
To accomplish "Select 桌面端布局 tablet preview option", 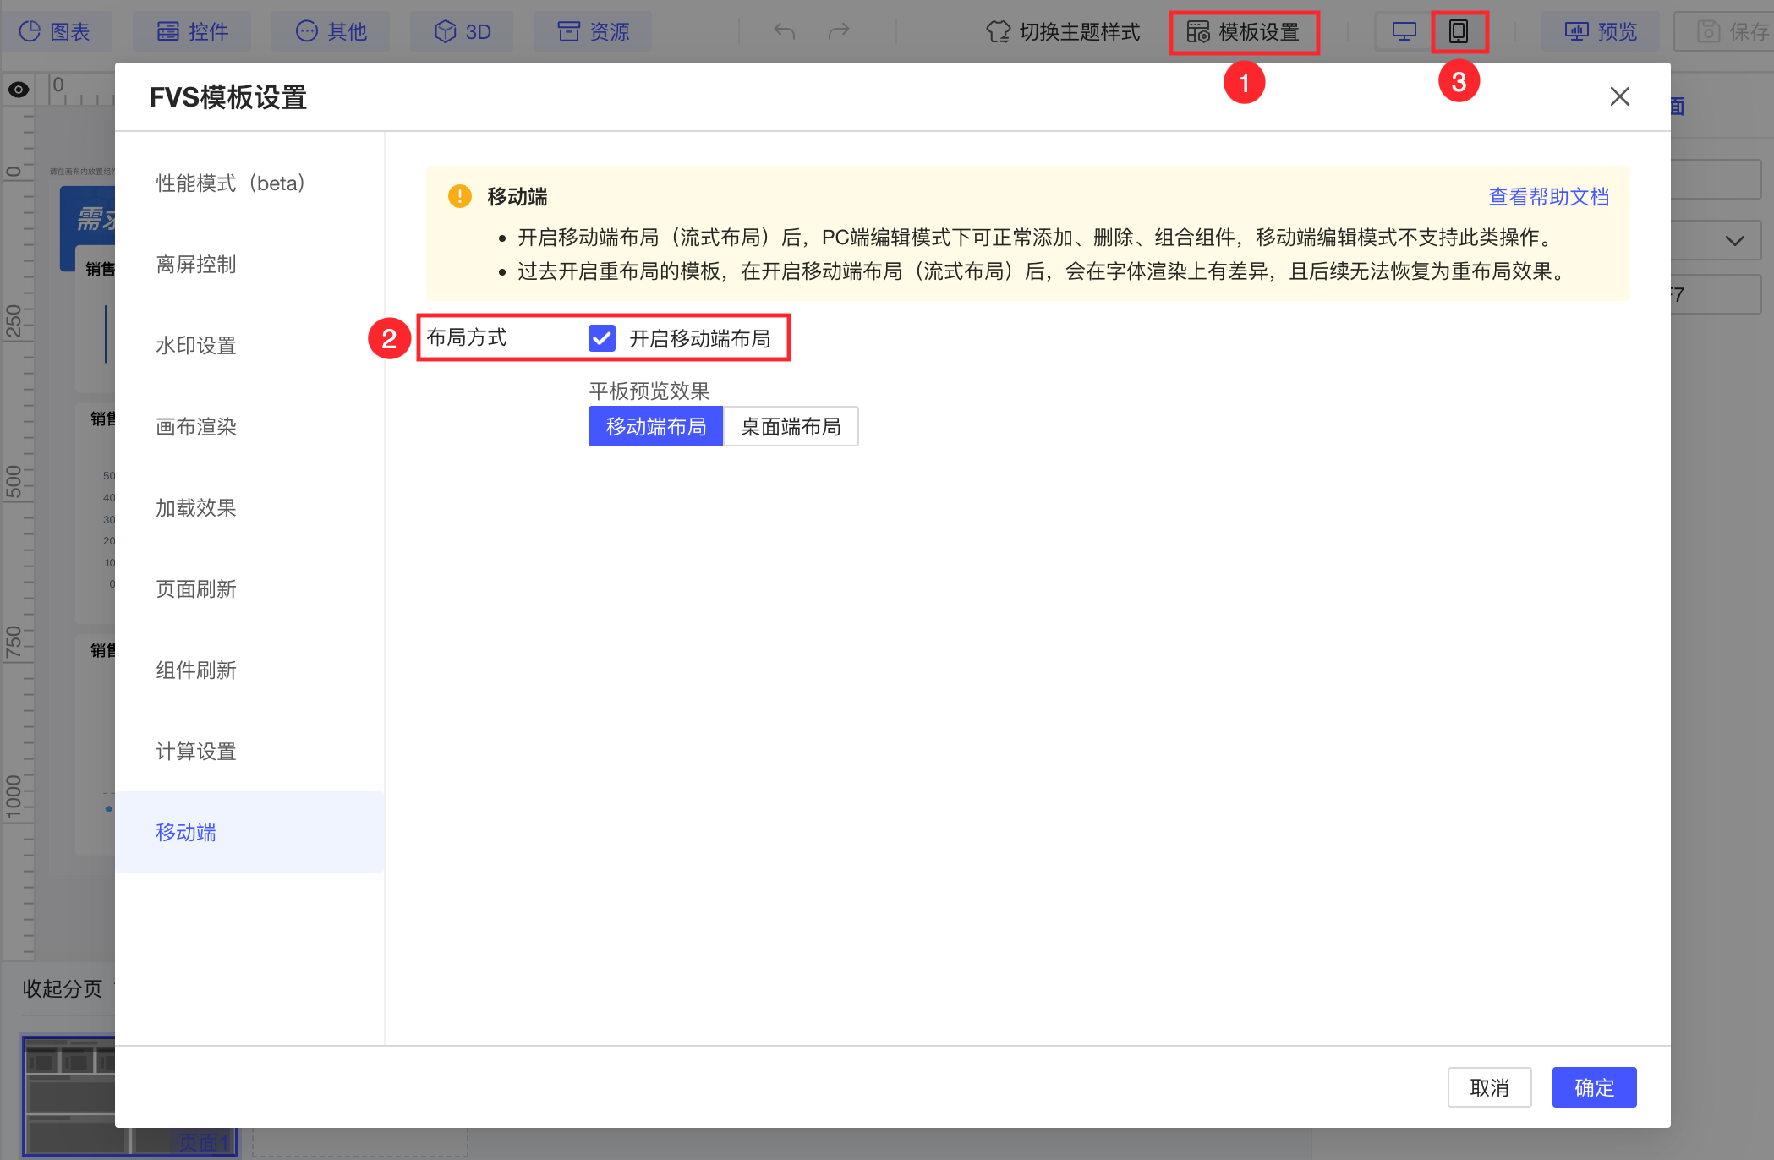I will pyautogui.click(x=791, y=426).
